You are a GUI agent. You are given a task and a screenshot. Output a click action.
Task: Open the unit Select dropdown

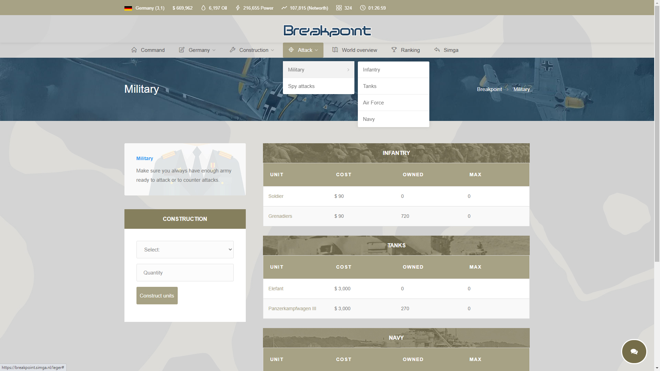(x=185, y=249)
